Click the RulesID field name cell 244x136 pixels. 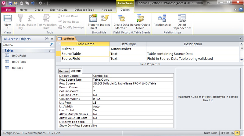pyautogui.click(x=85, y=49)
